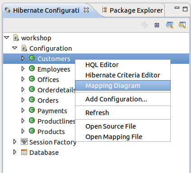
Task: Click the Offices class icon
Action: 32,79
